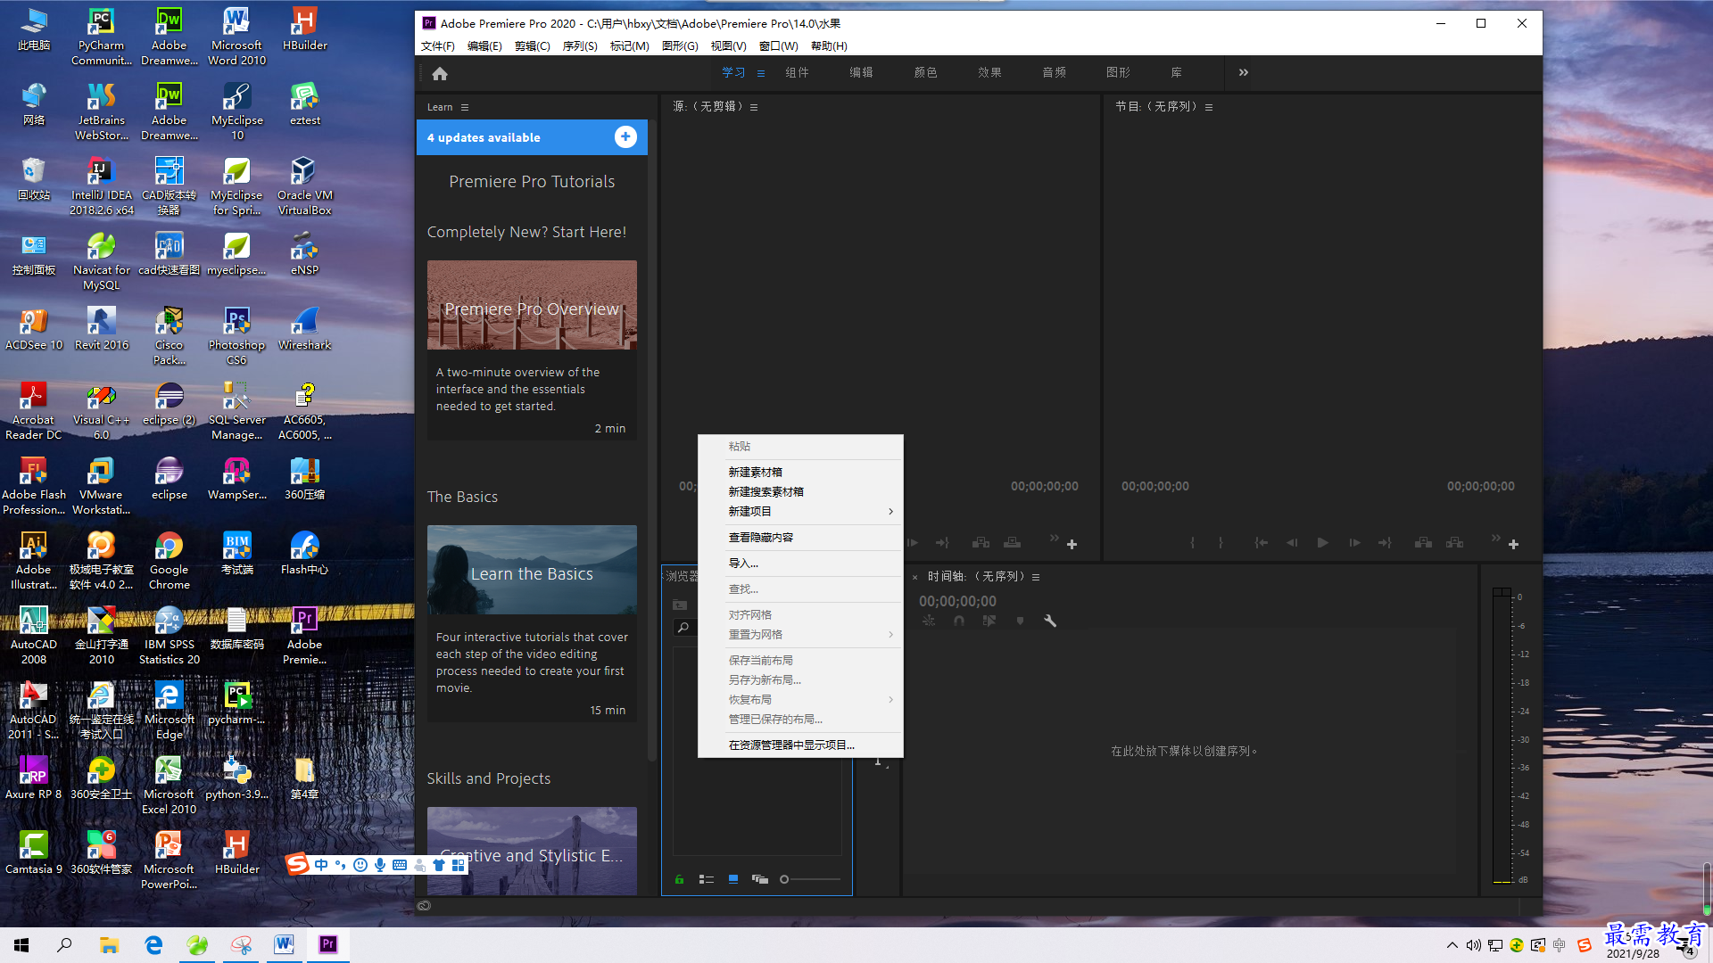The image size is (1713, 963).
Task: Expand the 恢复布局 submenu
Action: point(800,700)
